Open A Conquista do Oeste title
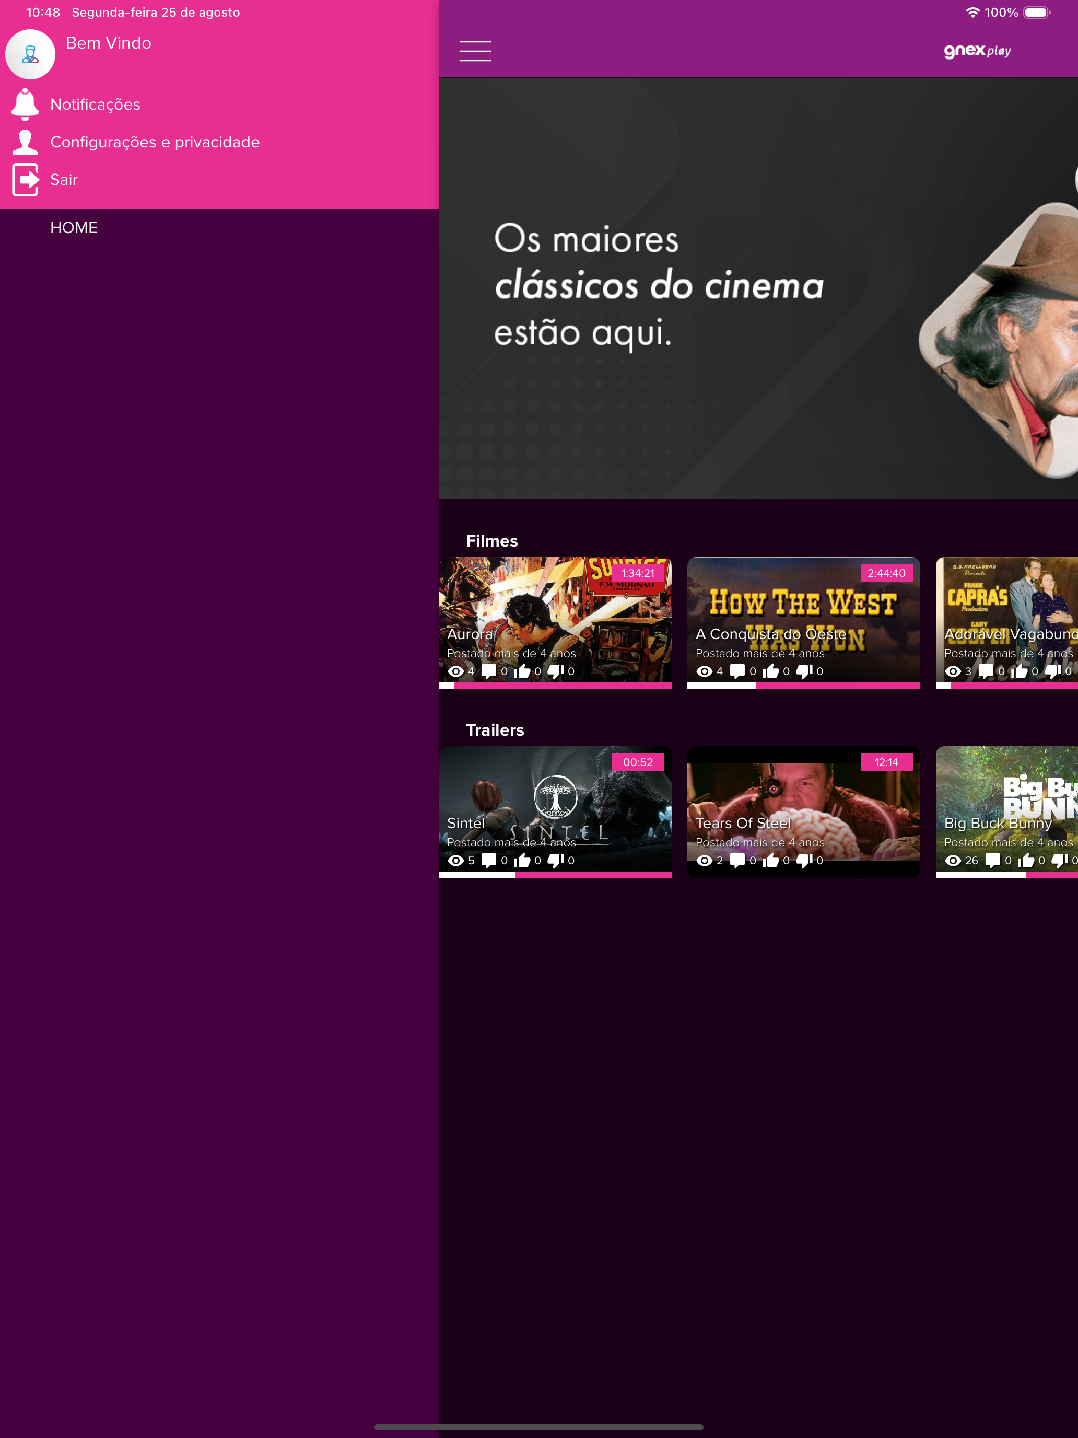The height and width of the screenshot is (1438, 1078). click(771, 634)
